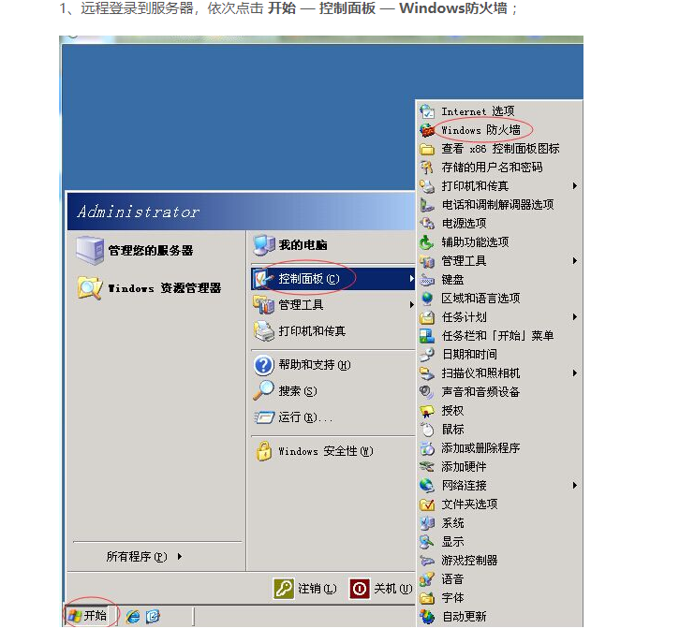The width and height of the screenshot is (694, 643).
Task: Expand 打印机和传真 submenu arrow in control panel list
Action: (x=574, y=186)
